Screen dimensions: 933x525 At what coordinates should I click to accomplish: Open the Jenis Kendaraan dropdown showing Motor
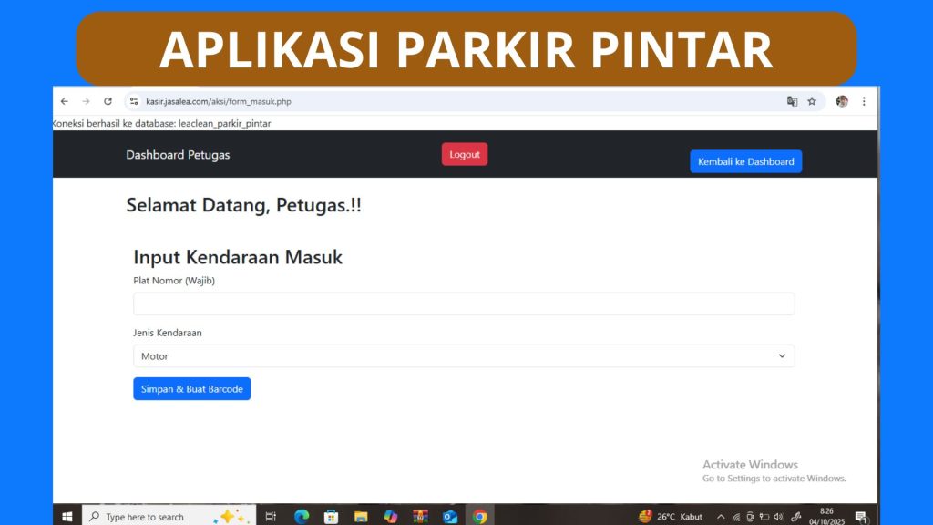[464, 355]
